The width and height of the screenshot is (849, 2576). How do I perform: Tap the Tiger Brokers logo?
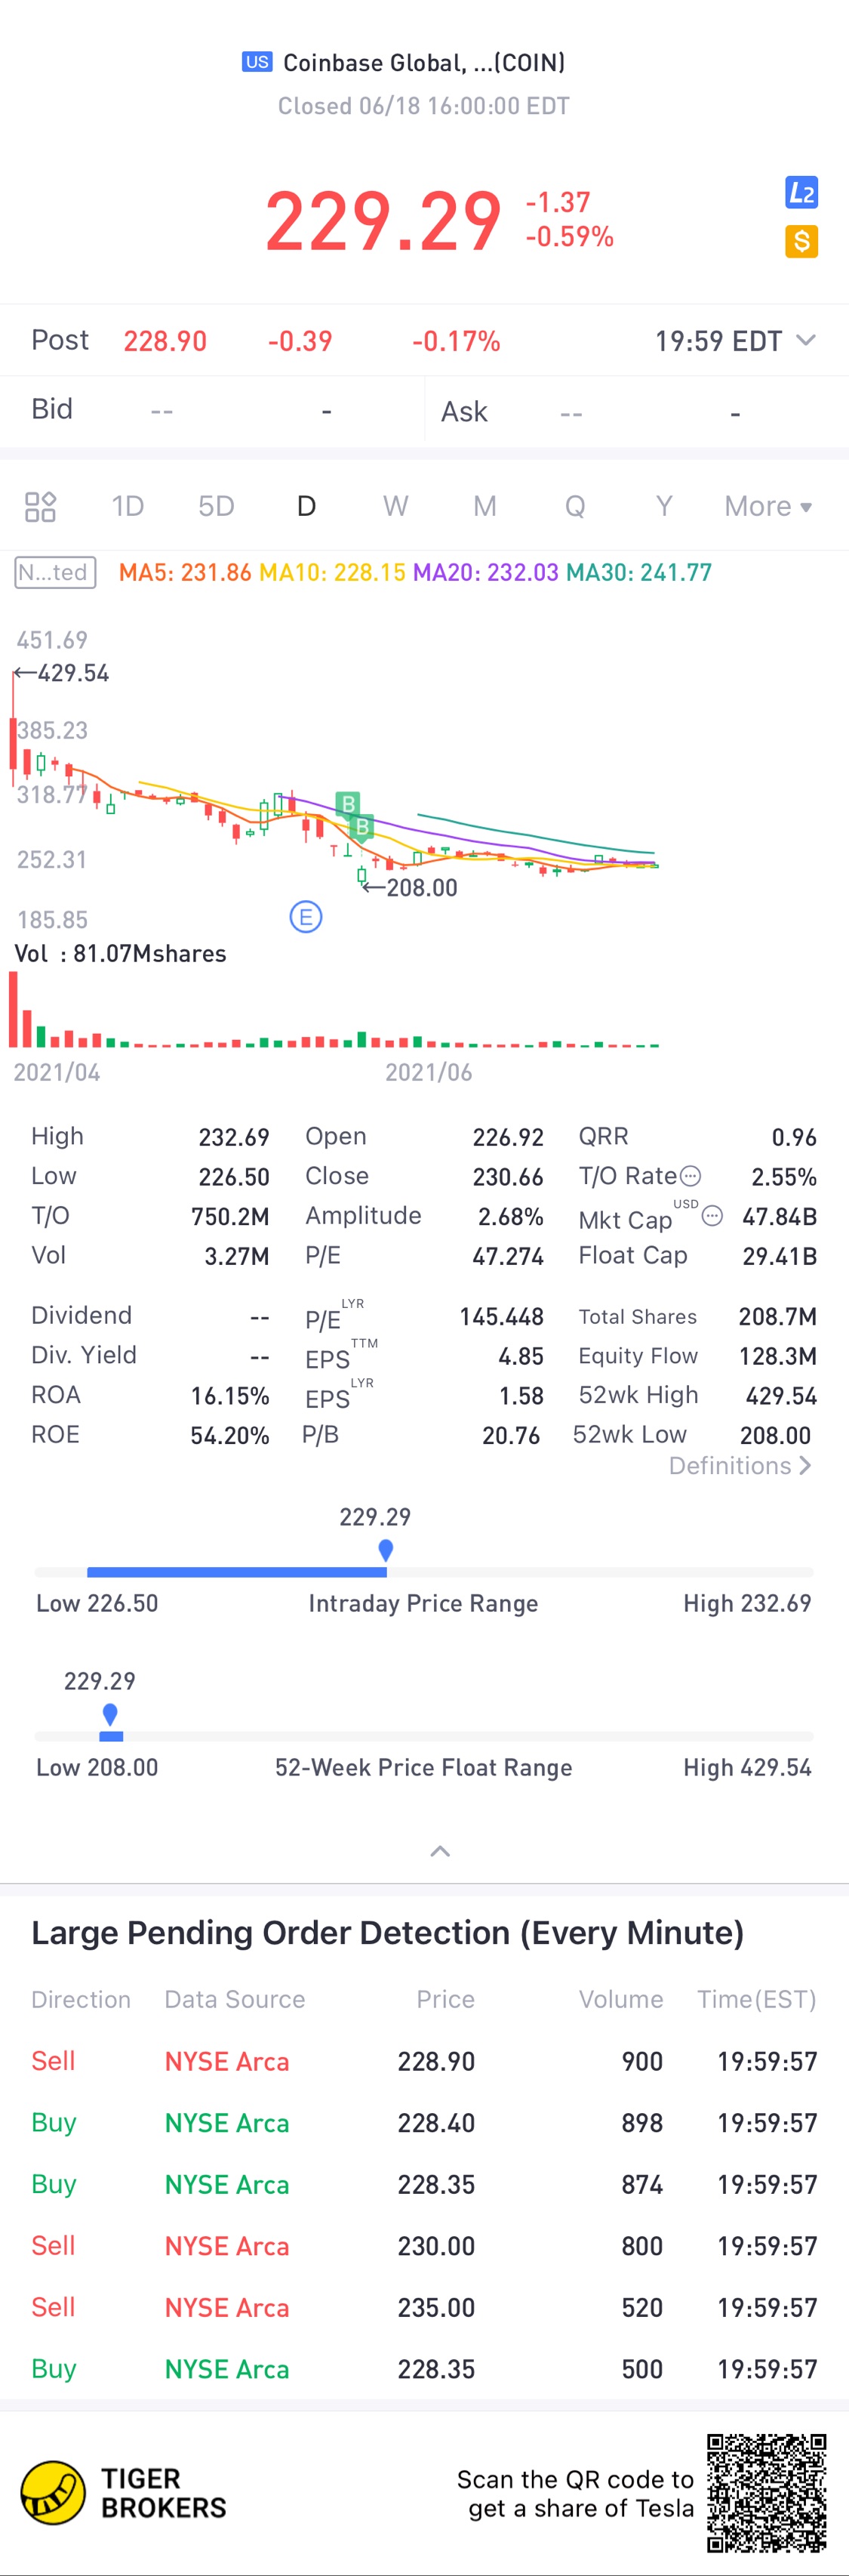point(52,2493)
